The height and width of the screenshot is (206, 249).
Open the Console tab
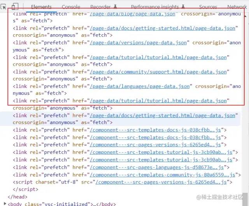71,7
